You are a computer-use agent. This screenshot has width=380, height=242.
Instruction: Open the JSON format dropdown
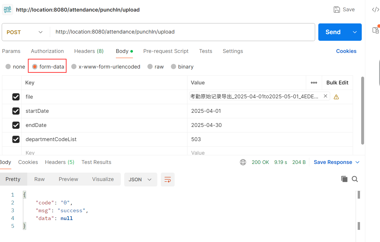[x=140, y=180]
